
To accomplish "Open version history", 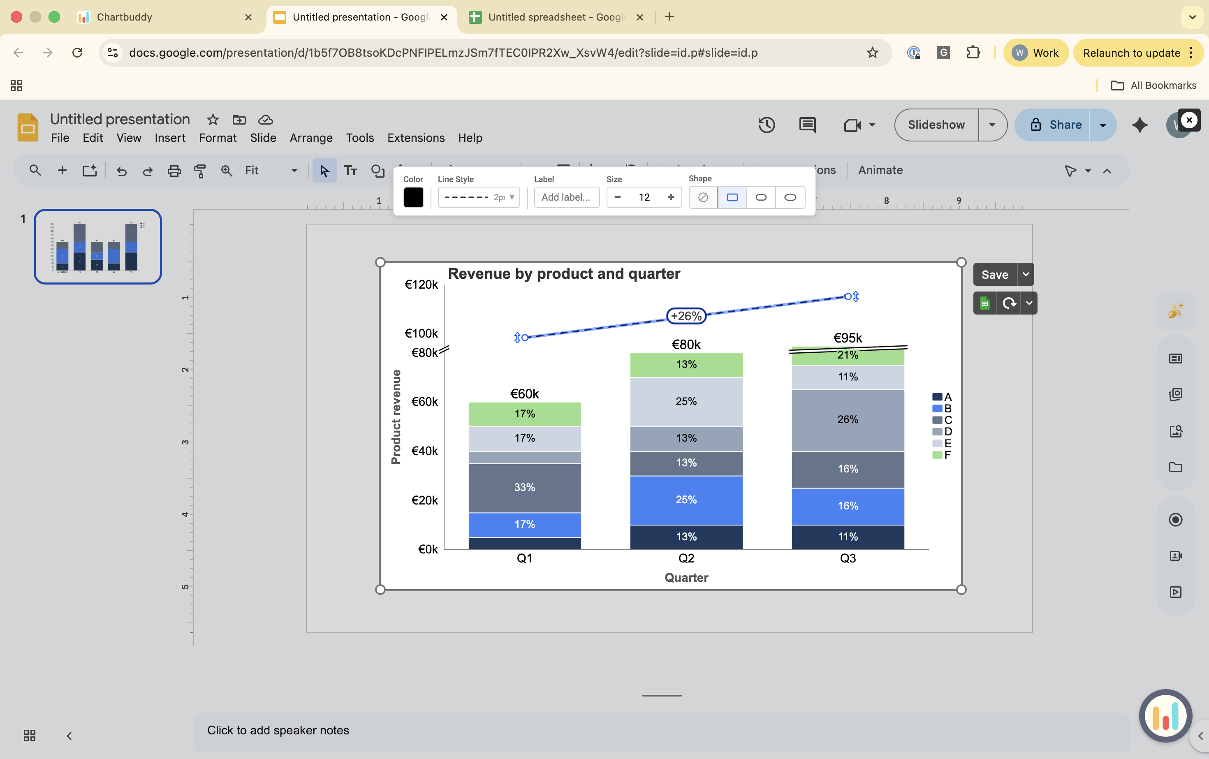I will coord(767,125).
